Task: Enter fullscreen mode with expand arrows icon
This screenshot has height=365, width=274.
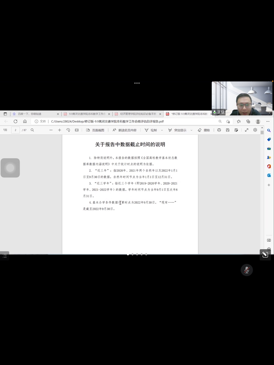Action: click(247, 130)
